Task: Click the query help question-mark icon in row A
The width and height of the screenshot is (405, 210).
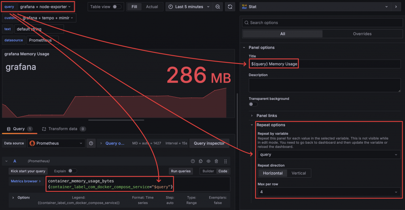Action: coord(193,161)
